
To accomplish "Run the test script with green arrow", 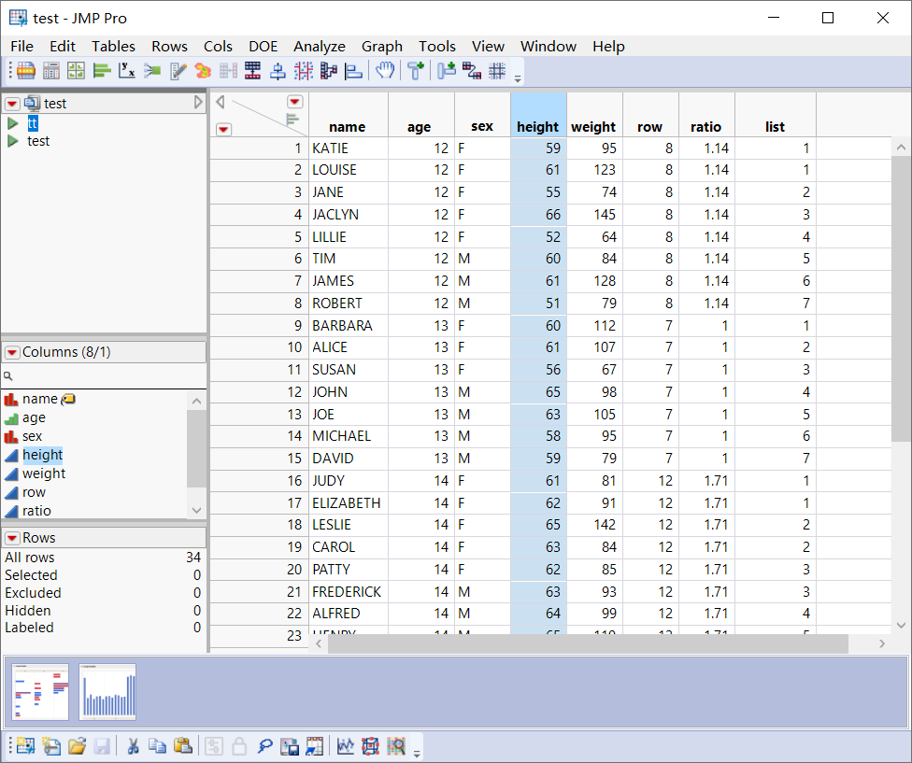I will click(x=11, y=141).
